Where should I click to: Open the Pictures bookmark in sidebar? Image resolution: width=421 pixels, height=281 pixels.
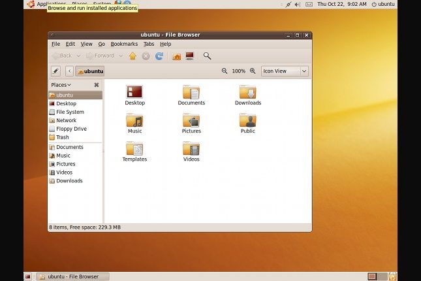(x=76, y=164)
